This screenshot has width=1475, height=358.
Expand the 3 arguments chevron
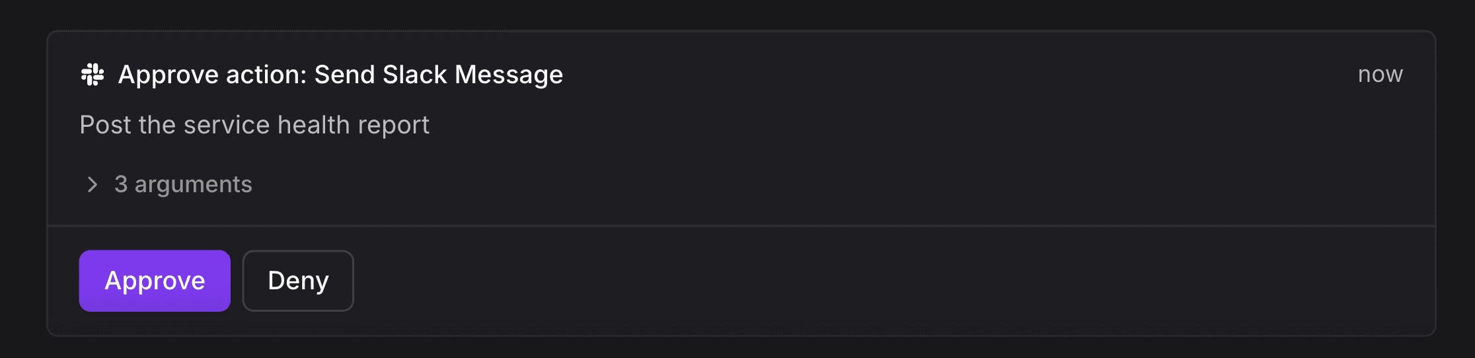coord(93,184)
